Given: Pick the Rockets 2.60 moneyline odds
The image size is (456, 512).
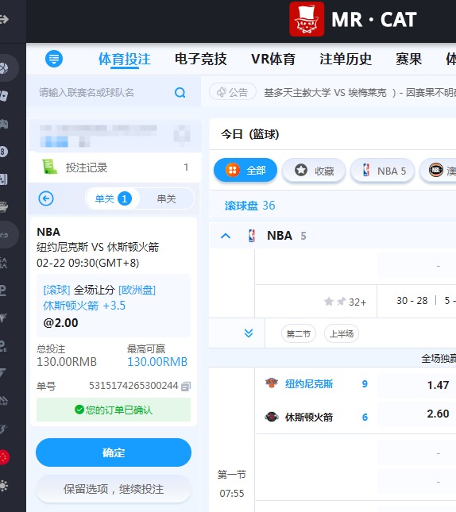Looking at the screenshot, I should pos(438,414).
